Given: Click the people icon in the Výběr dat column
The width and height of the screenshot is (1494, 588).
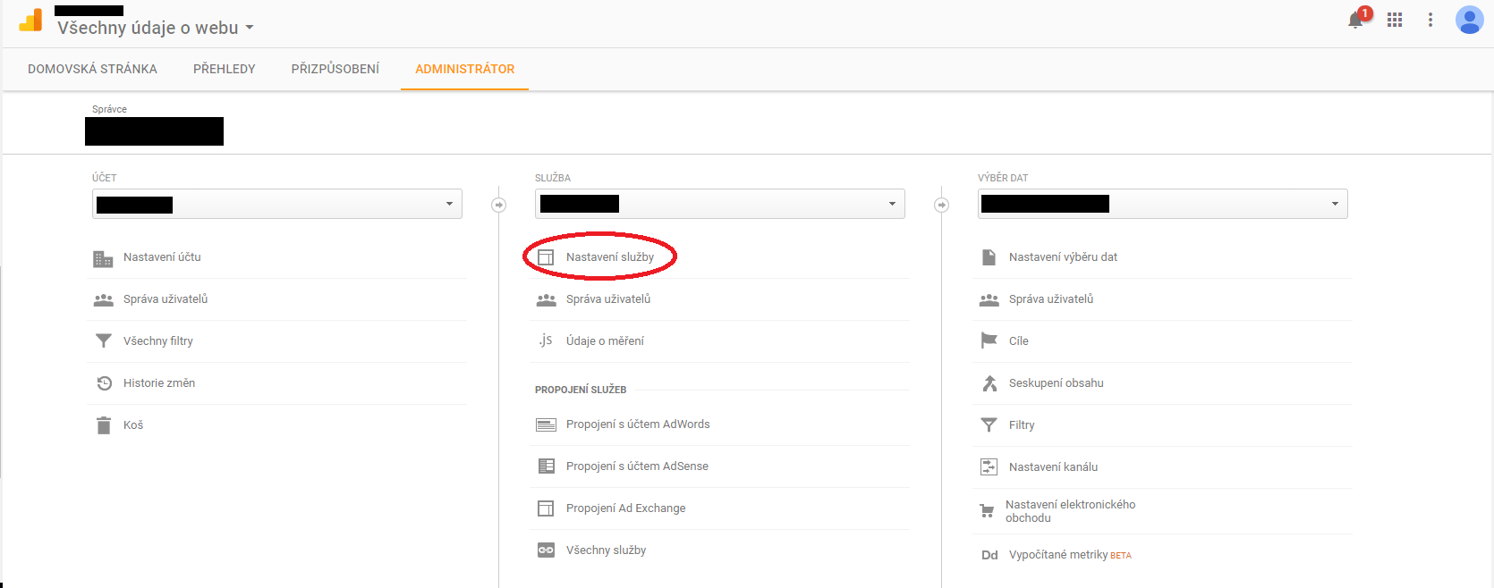Looking at the screenshot, I should 989,300.
